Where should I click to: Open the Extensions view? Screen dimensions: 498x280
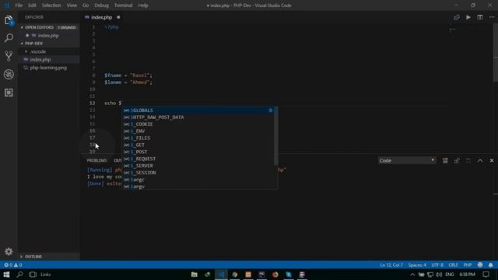coord(9,93)
